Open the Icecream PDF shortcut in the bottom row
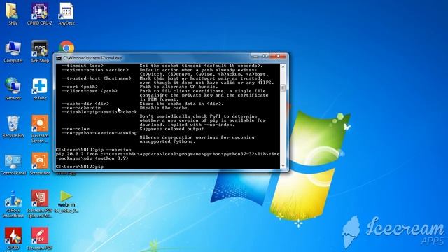448x252 pixels. pyautogui.click(x=40, y=239)
